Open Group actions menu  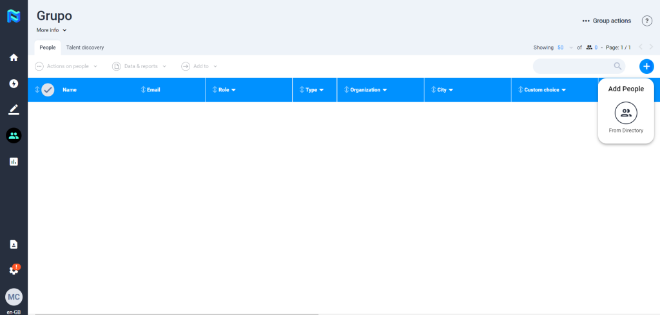pos(607,21)
